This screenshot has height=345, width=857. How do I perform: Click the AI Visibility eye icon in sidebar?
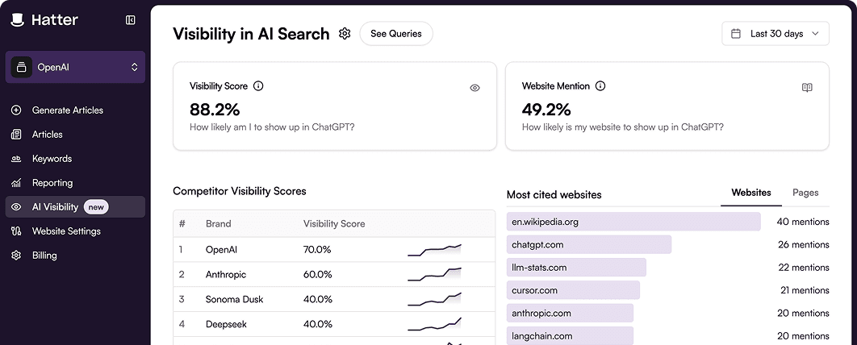pos(16,207)
